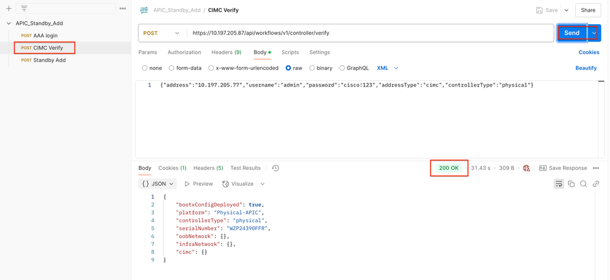Select the form-data radio button
610x280 pixels.
[x=172, y=68]
